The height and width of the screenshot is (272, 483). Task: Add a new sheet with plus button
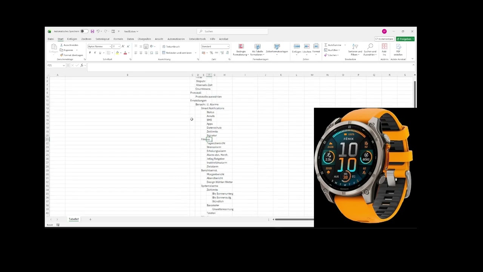(x=90, y=219)
